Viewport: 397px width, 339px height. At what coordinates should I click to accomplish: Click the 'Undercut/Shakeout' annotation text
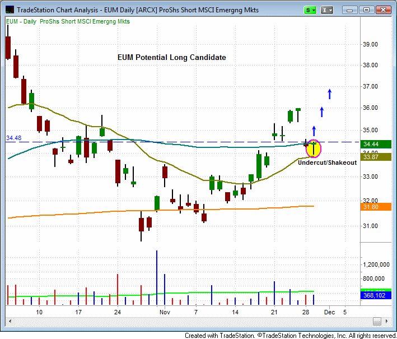click(x=327, y=162)
